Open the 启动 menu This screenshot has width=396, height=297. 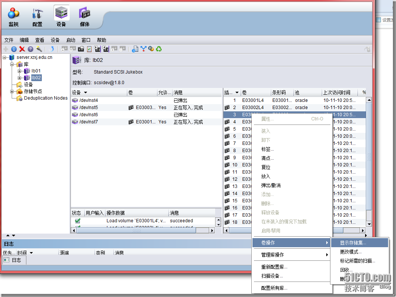[x=71, y=40]
